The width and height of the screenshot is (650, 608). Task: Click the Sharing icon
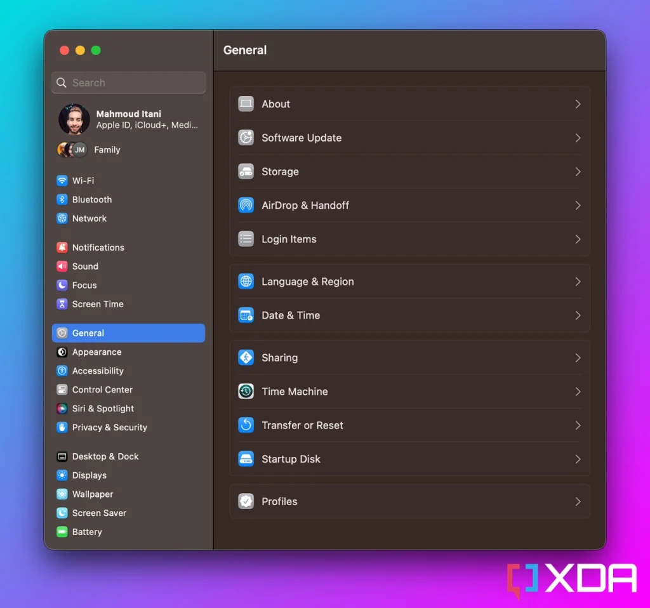pos(246,358)
